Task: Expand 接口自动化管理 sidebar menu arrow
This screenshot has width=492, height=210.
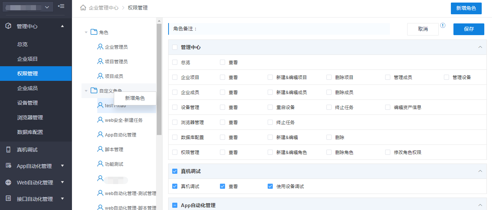Action: pos(62,199)
